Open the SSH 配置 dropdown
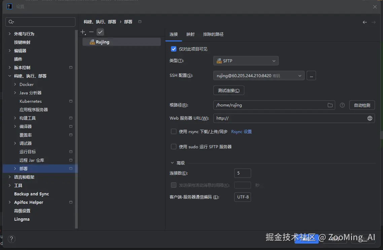The height and width of the screenshot is (250, 383). pyautogui.click(x=259, y=76)
